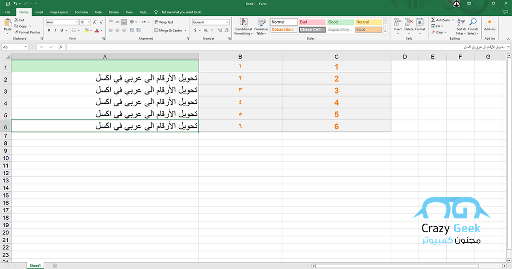Apply the Check Cell style
512x269 pixels.
click(312, 30)
